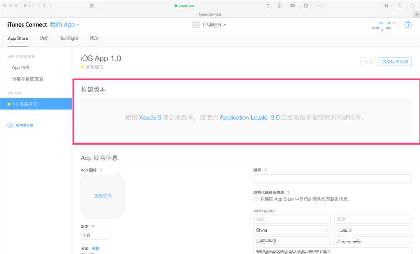The height and width of the screenshot is (254, 420).
Task: Open the 我的 App dropdown
Action: (x=64, y=25)
